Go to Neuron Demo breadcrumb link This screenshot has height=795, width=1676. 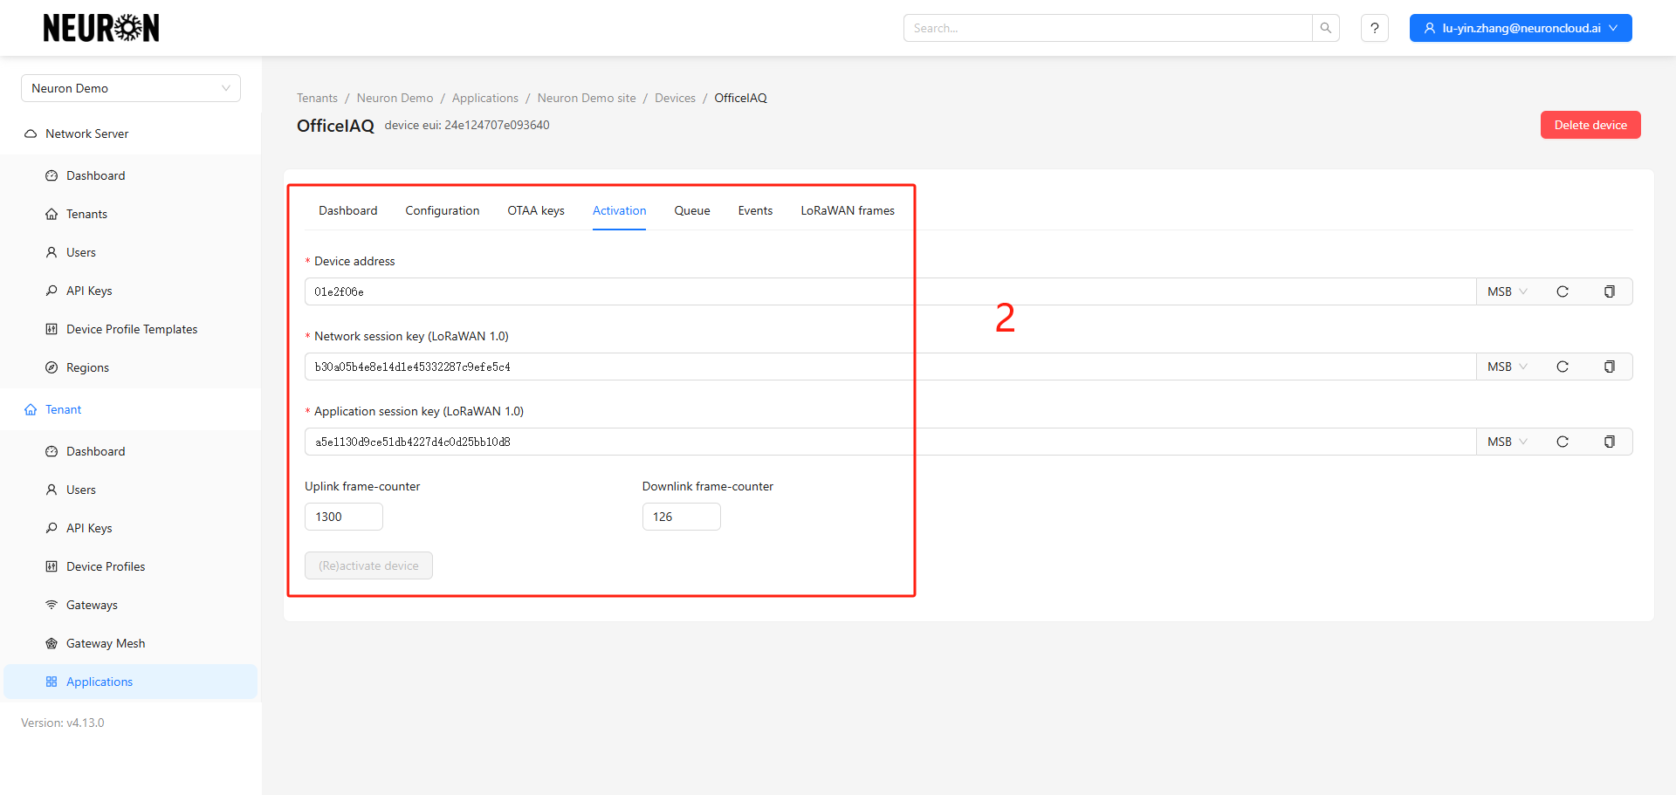395,98
